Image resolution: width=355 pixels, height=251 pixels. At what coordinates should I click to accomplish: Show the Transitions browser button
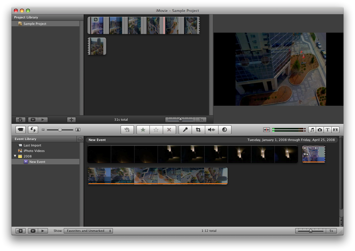[x=335, y=130]
